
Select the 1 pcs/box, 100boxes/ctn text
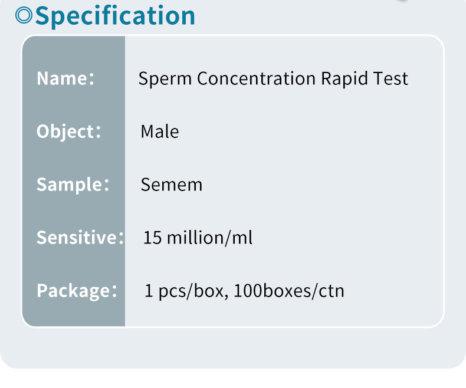click(244, 291)
